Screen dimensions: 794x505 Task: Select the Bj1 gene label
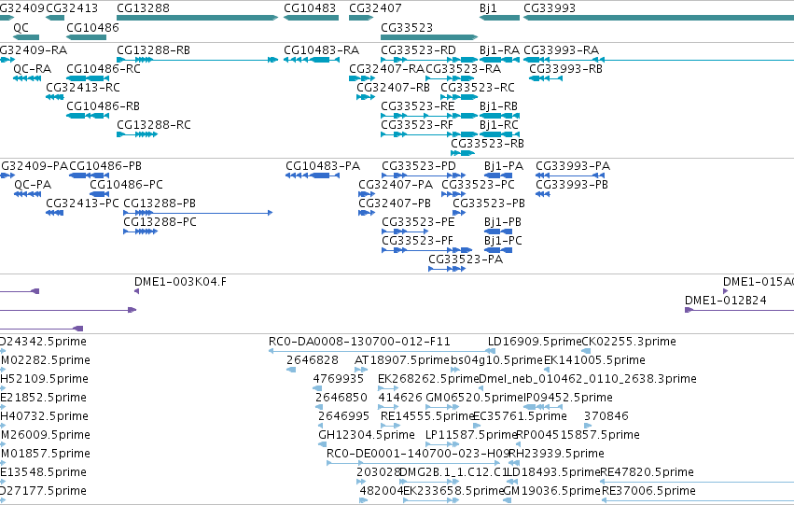click(x=488, y=8)
